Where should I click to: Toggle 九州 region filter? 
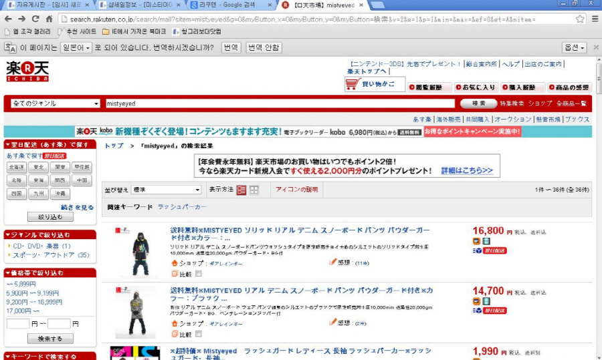(38, 194)
